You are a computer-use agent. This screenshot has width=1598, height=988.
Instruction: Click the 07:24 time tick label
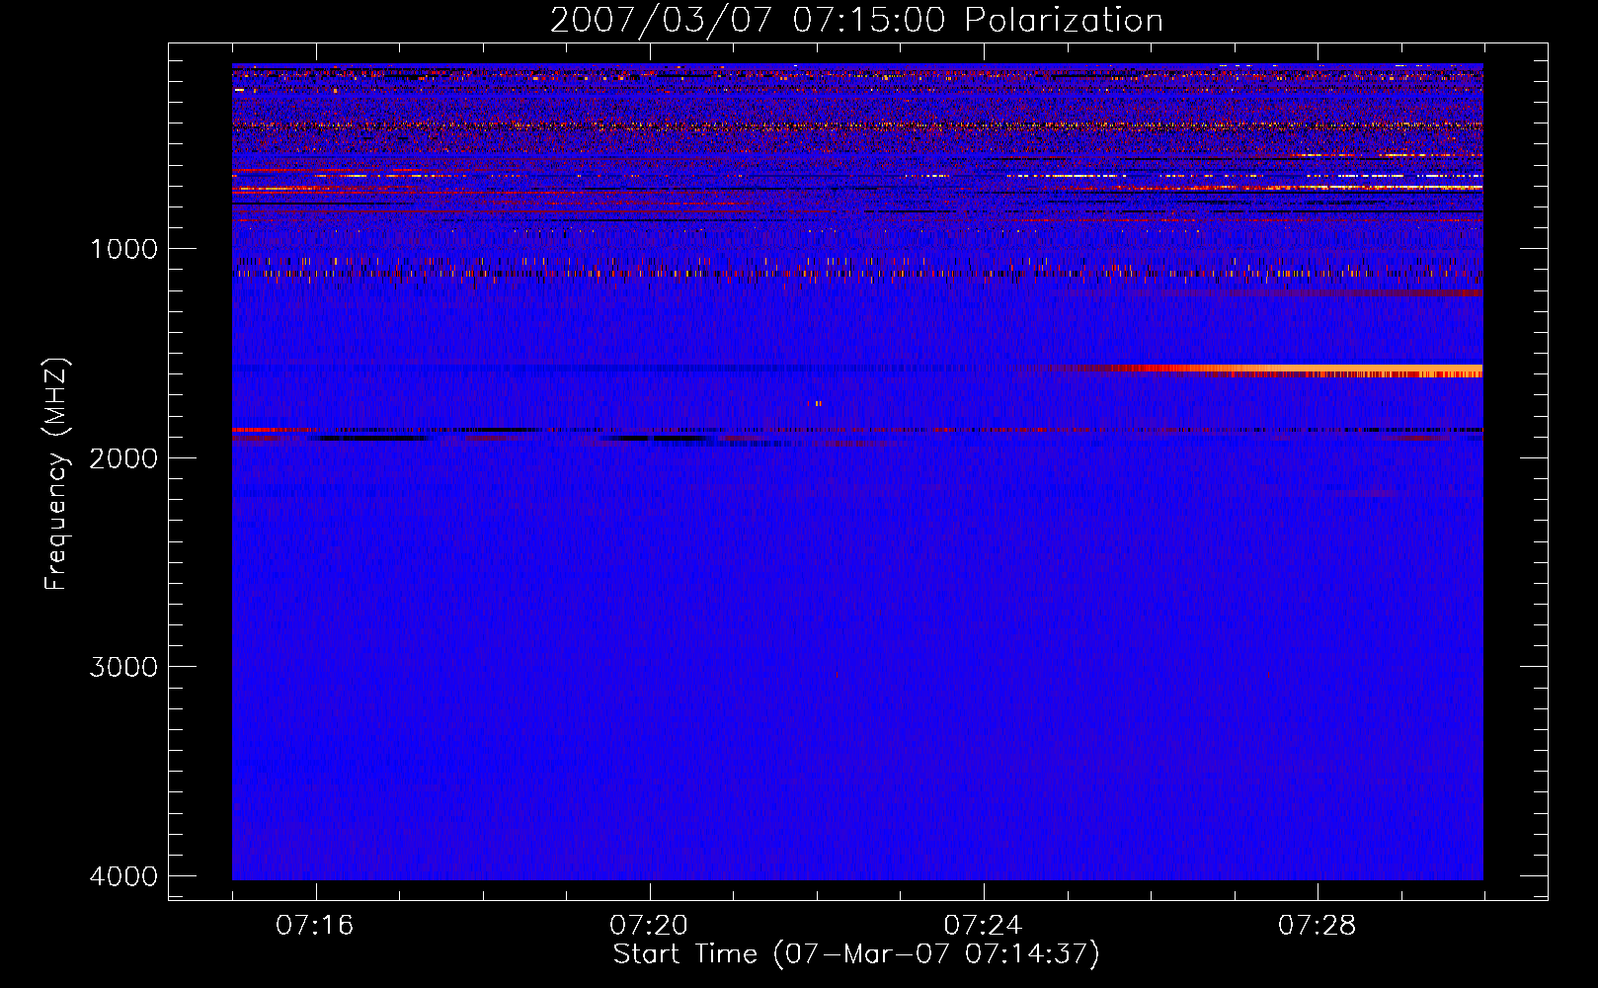click(983, 926)
